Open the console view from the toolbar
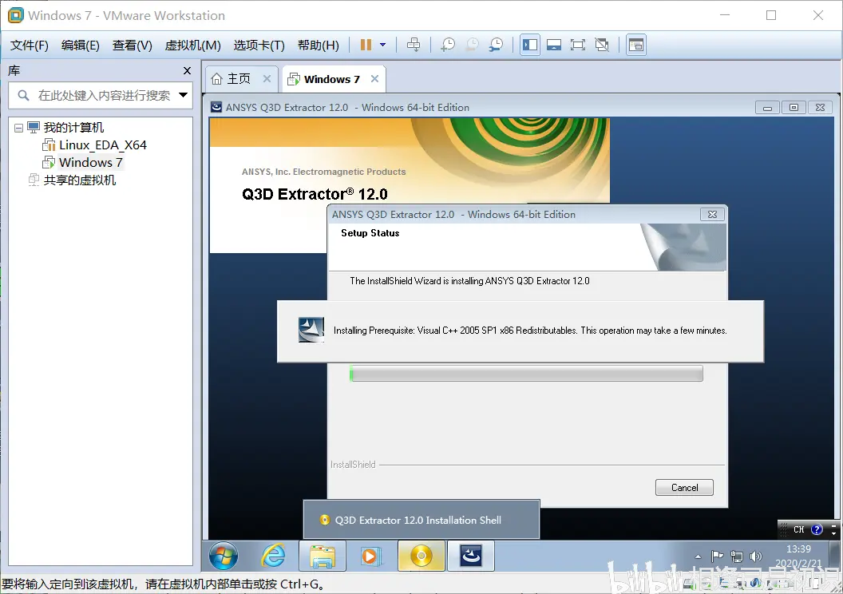Screen dimensions: 843x594 tap(636, 46)
